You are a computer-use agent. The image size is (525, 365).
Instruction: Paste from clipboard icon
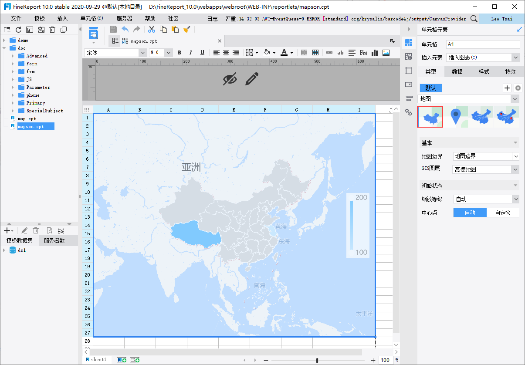click(x=175, y=29)
